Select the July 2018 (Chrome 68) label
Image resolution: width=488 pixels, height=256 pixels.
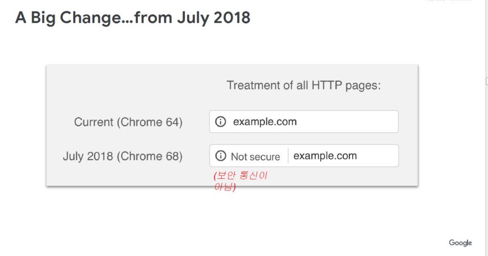[x=122, y=156]
